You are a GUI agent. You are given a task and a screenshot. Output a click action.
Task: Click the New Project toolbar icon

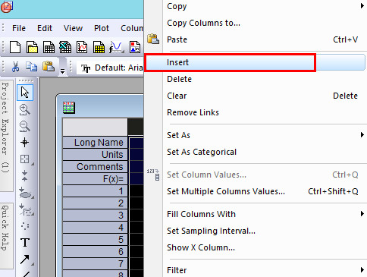15,47
